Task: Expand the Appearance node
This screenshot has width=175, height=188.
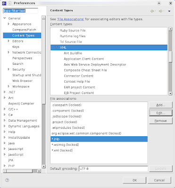Action: [8, 24]
